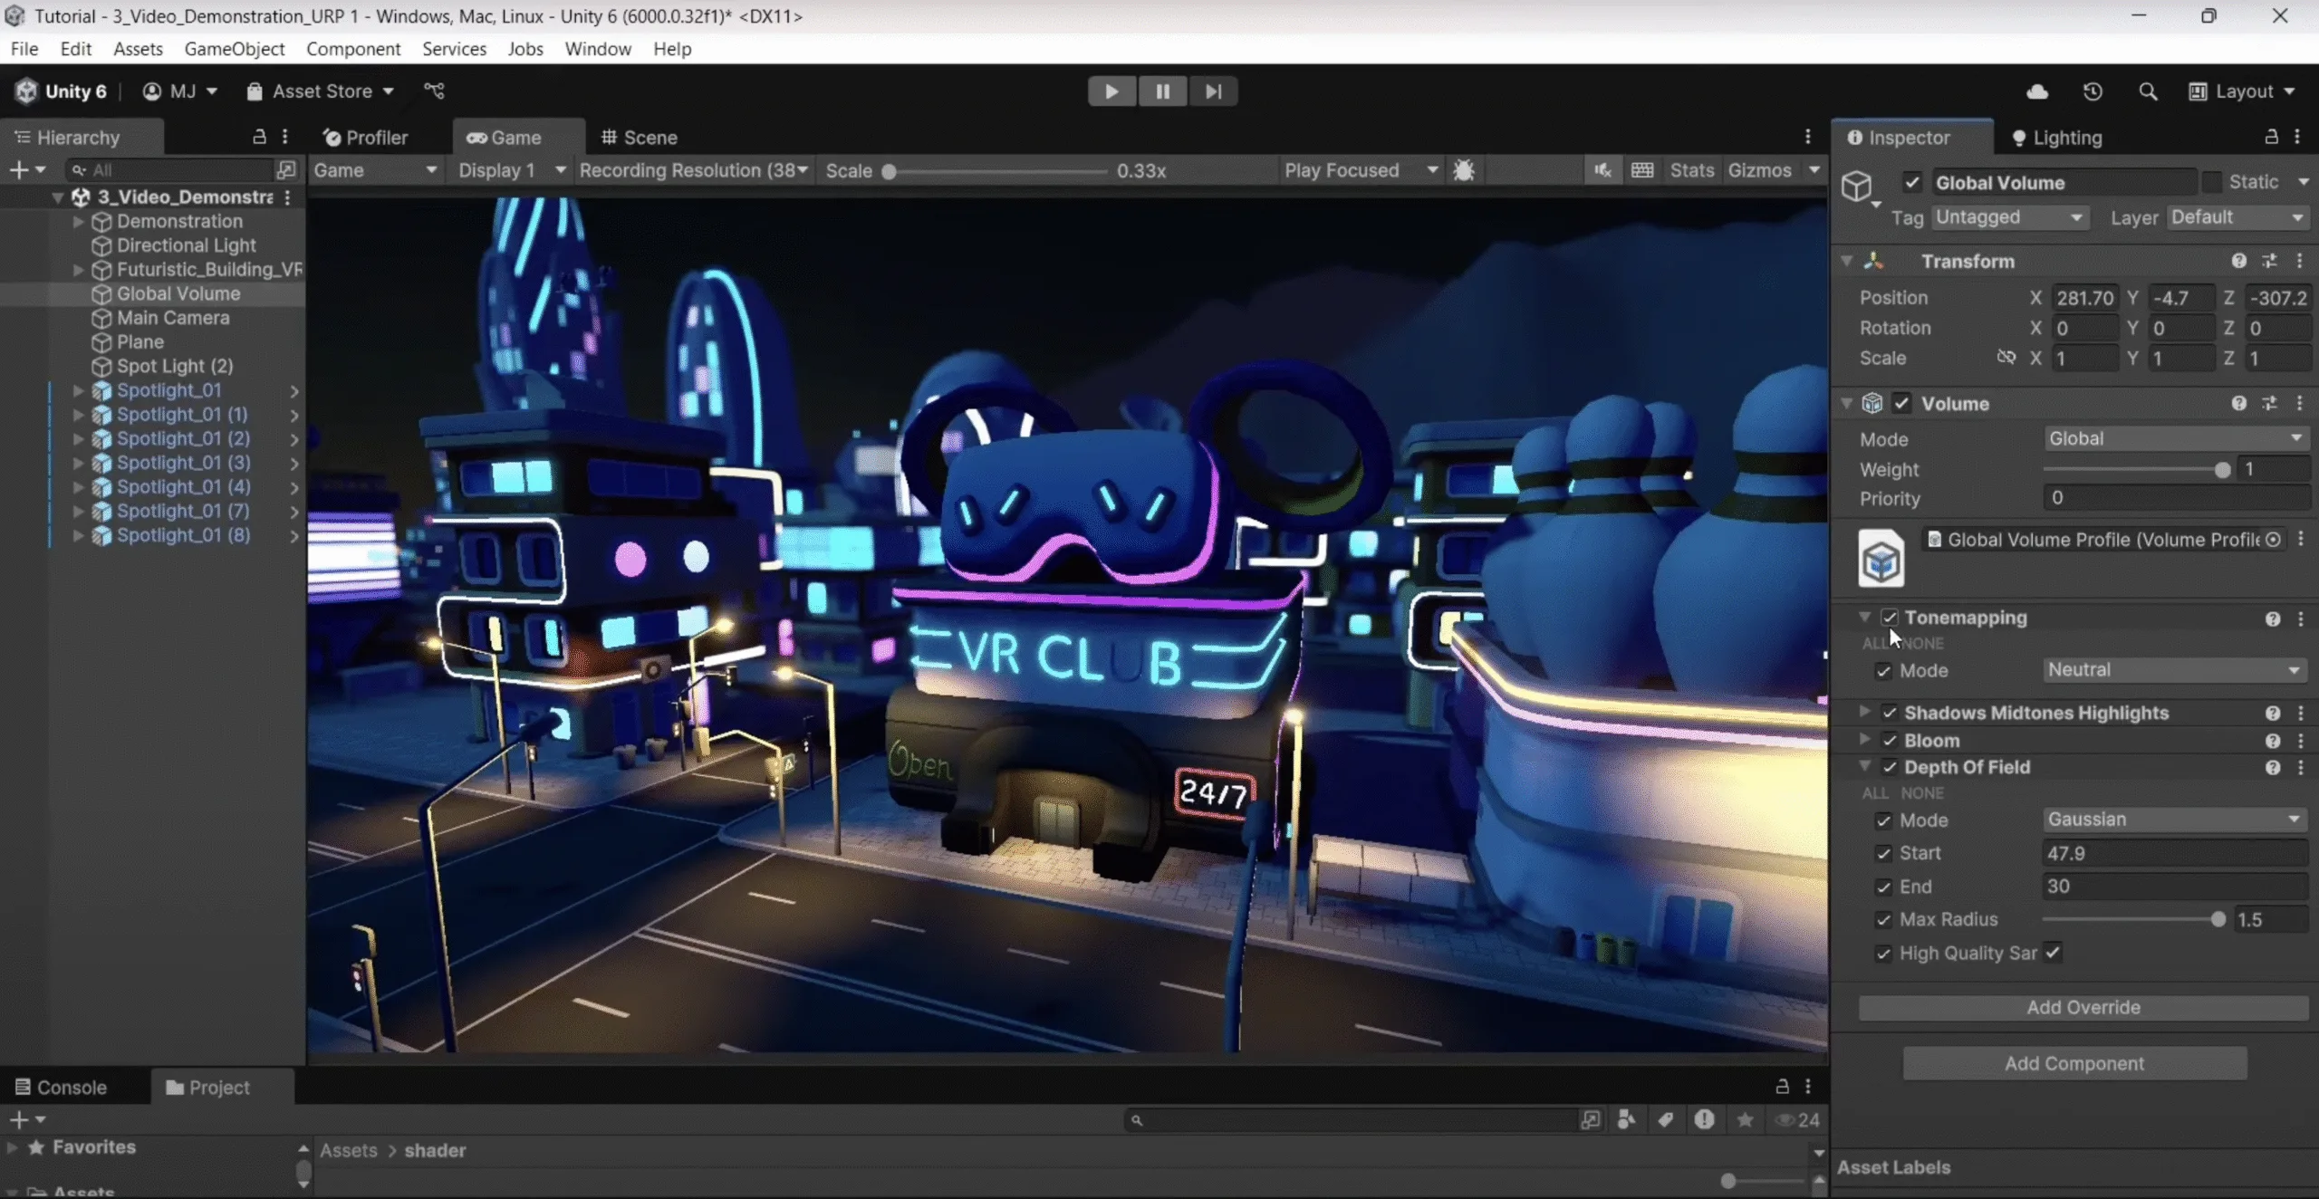Open the Layer dropdown set to Default
The width and height of the screenshot is (2319, 1199).
click(2237, 217)
